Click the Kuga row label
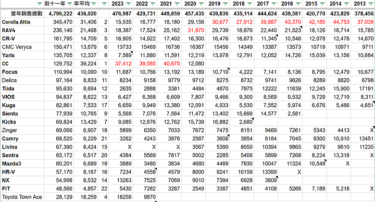Image resolution: width=375 pixels, height=202 pixels. [9, 105]
